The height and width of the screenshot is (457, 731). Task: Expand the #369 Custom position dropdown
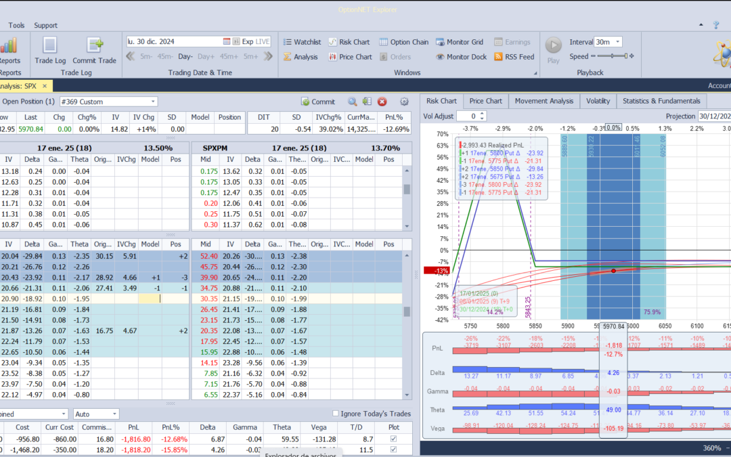point(153,102)
